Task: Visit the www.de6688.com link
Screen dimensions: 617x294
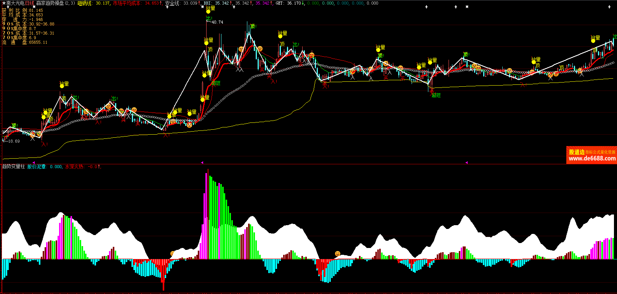Action: click(x=592, y=159)
